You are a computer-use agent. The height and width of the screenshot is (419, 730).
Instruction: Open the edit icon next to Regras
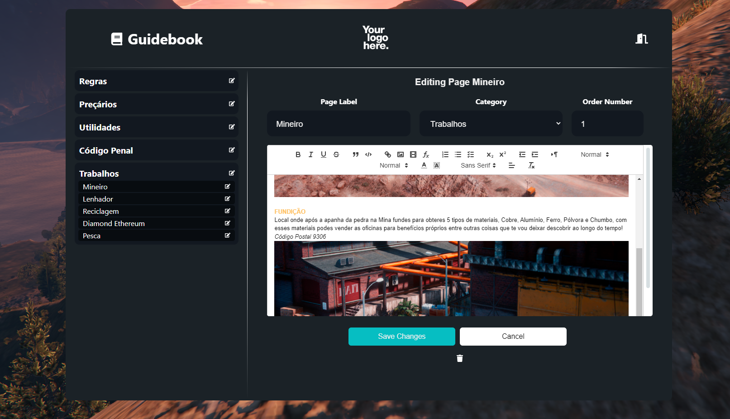point(232,81)
